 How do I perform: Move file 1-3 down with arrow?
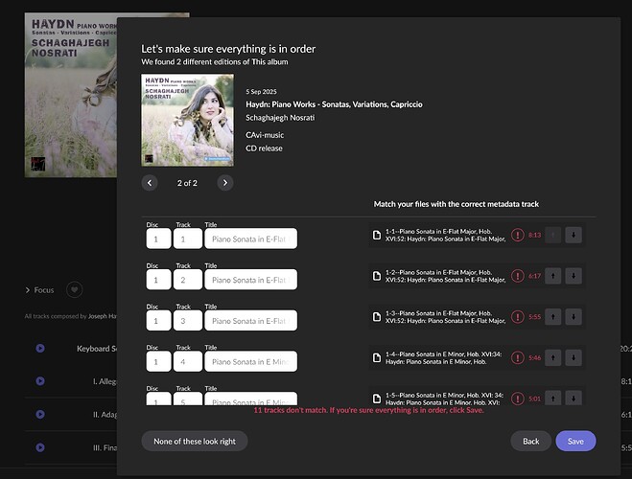(573, 317)
